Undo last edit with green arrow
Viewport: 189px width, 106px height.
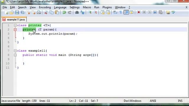(x=64, y=12)
